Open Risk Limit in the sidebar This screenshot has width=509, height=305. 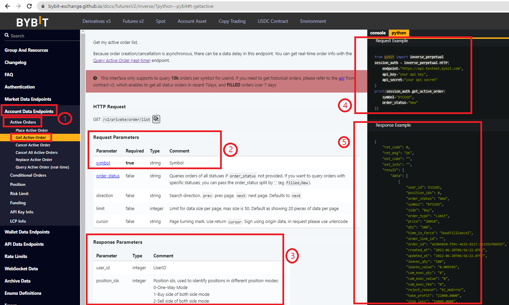(19, 194)
